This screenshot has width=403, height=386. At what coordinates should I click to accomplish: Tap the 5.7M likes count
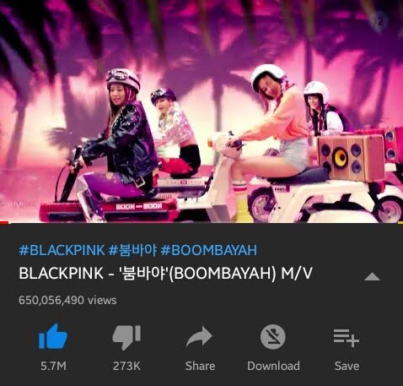tap(53, 366)
